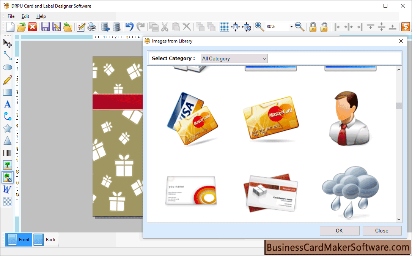Open the File menu
Screen dimensions: 412x256
(x=11, y=16)
